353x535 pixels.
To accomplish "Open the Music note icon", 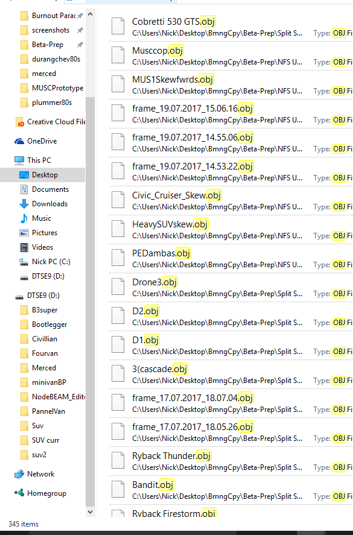I will pos(24,218).
